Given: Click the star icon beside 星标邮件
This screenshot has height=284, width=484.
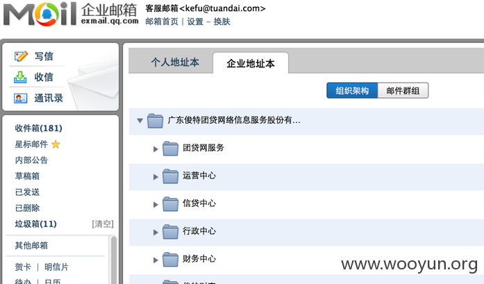Looking at the screenshot, I should click(x=56, y=144).
